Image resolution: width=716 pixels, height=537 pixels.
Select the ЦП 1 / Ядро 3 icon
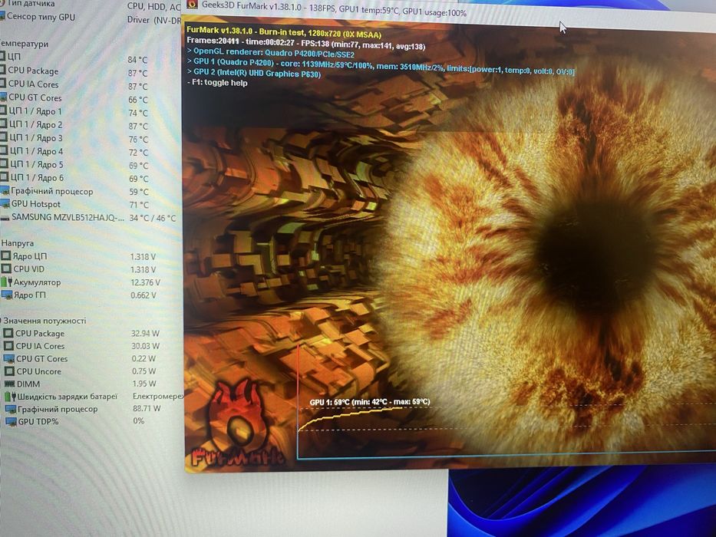coord(4,137)
